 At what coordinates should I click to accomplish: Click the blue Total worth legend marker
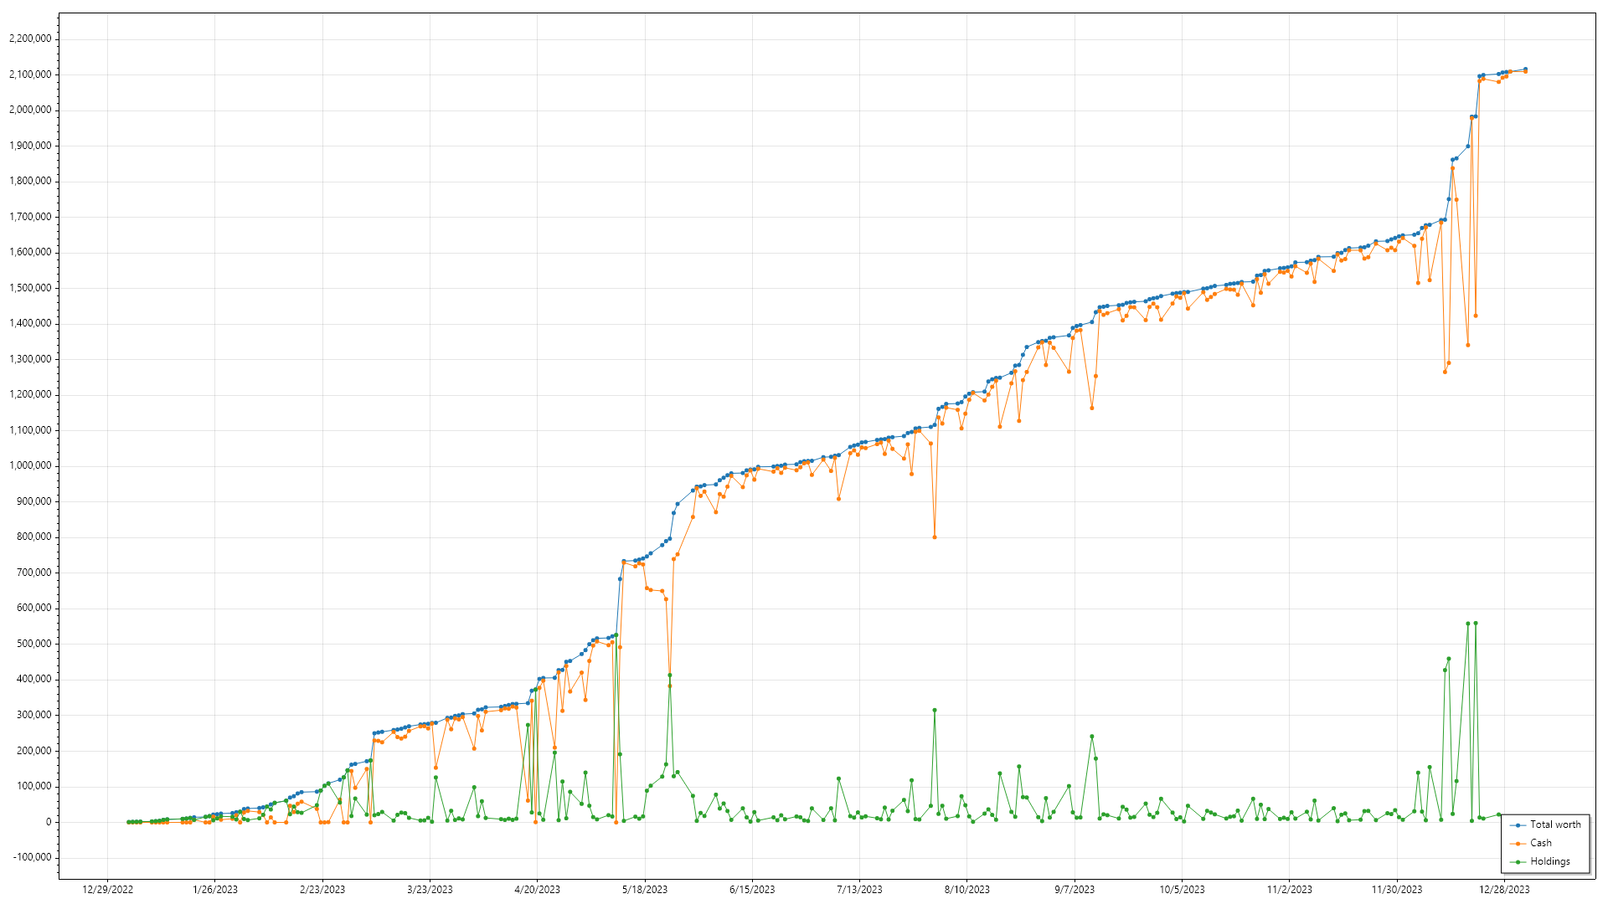coord(1518,824)
